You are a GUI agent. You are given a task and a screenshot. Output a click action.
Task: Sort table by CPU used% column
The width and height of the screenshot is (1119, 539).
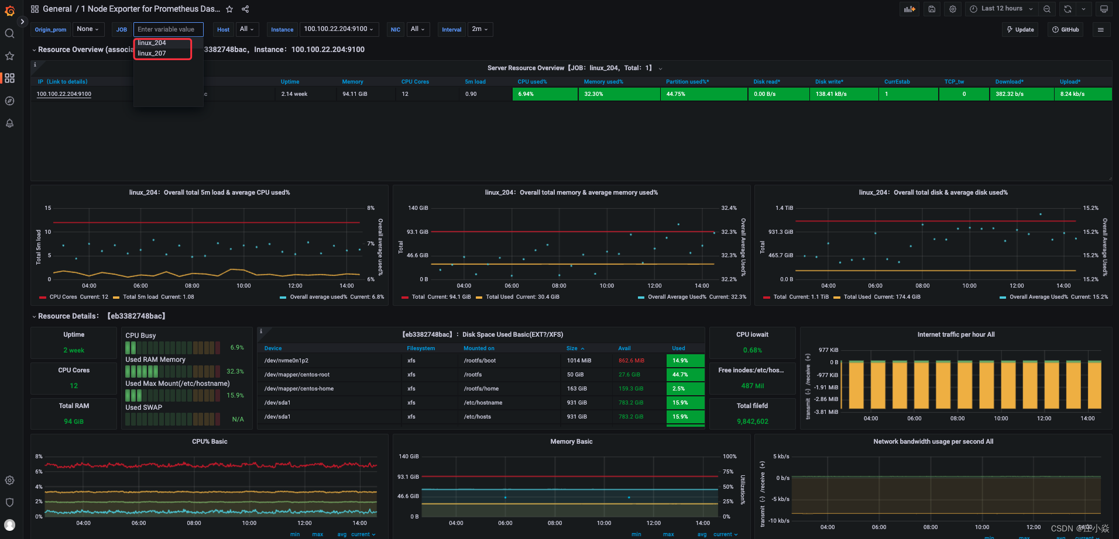[532, 82]
